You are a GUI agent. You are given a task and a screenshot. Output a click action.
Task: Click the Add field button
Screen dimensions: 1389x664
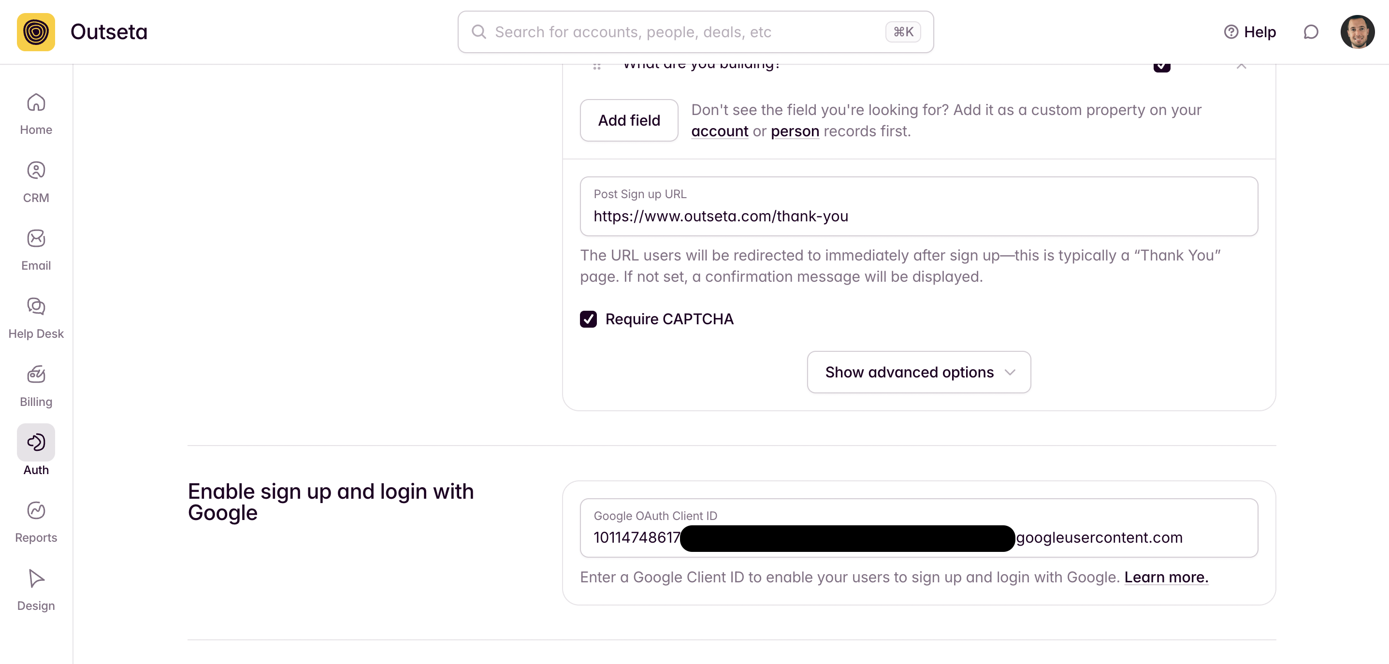point(629,120)
